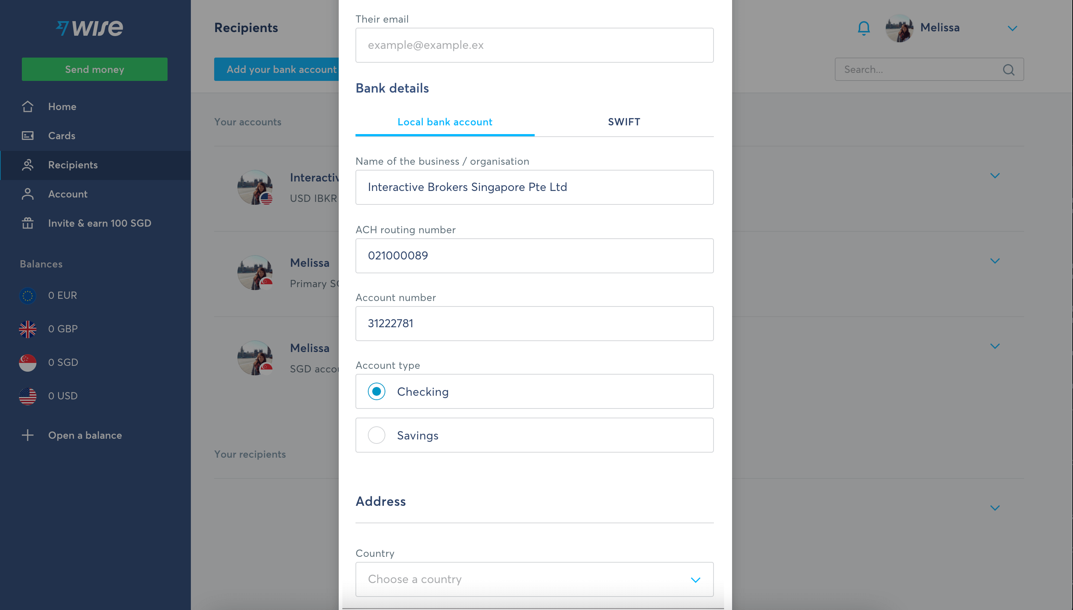Screen dimensions: 1073x610
Task: Click the Home house icon
Action: [28, 106]
